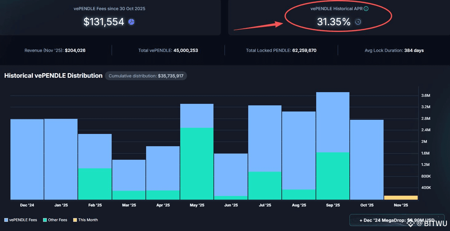450x231 pixels.
Task: Expand the Dec '24 MegaDrop button
Action: (397, 220)
